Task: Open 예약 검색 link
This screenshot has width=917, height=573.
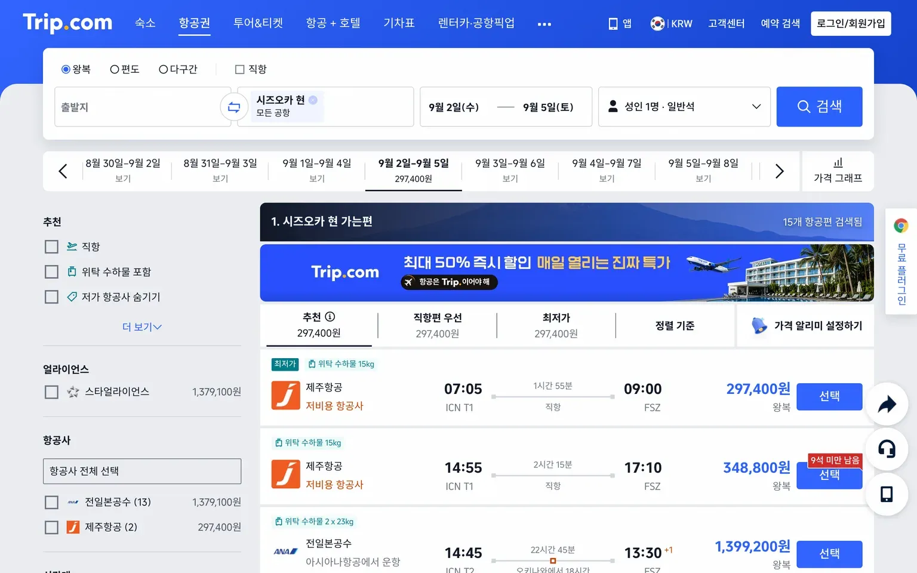Action: [x=780, y=24]
